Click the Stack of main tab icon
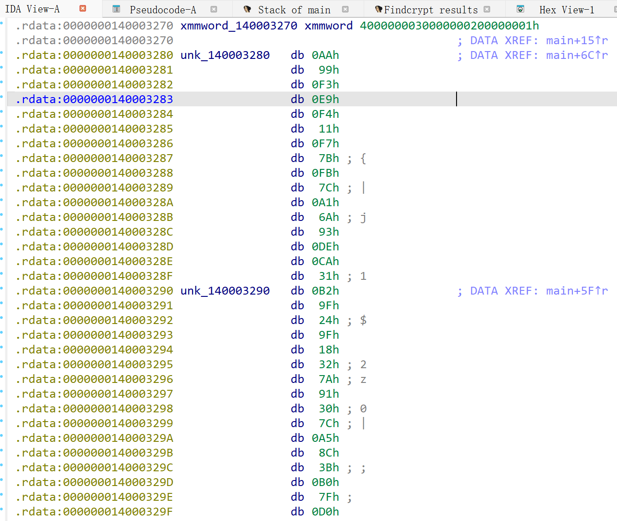This screenshot has width=617, height=521. (x=247, y=9)
